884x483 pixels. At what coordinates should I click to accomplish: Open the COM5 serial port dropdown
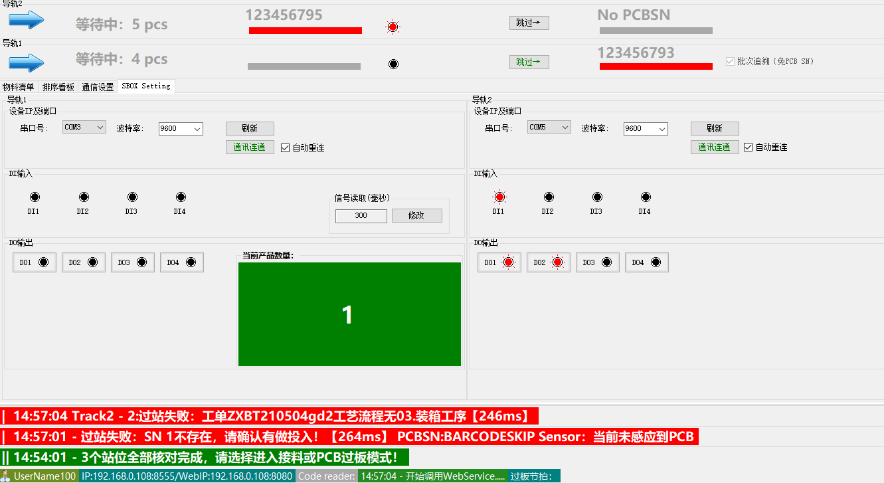pyautogui.click(x=549, y=128)
